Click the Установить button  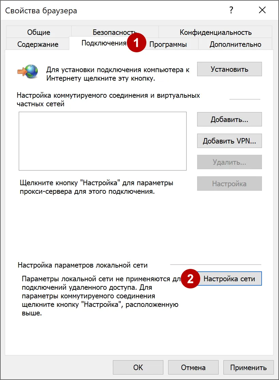(x=229, y=69)
